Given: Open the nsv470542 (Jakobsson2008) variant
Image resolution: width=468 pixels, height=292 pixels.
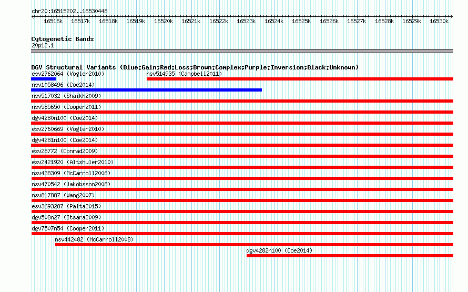Looking at the screenshot, I should pyautogui.click(x=71, y=184).
